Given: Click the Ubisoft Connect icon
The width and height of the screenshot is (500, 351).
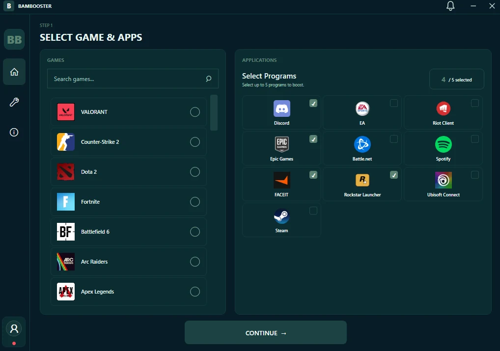Looking at the screenshot, I should 443,180.
